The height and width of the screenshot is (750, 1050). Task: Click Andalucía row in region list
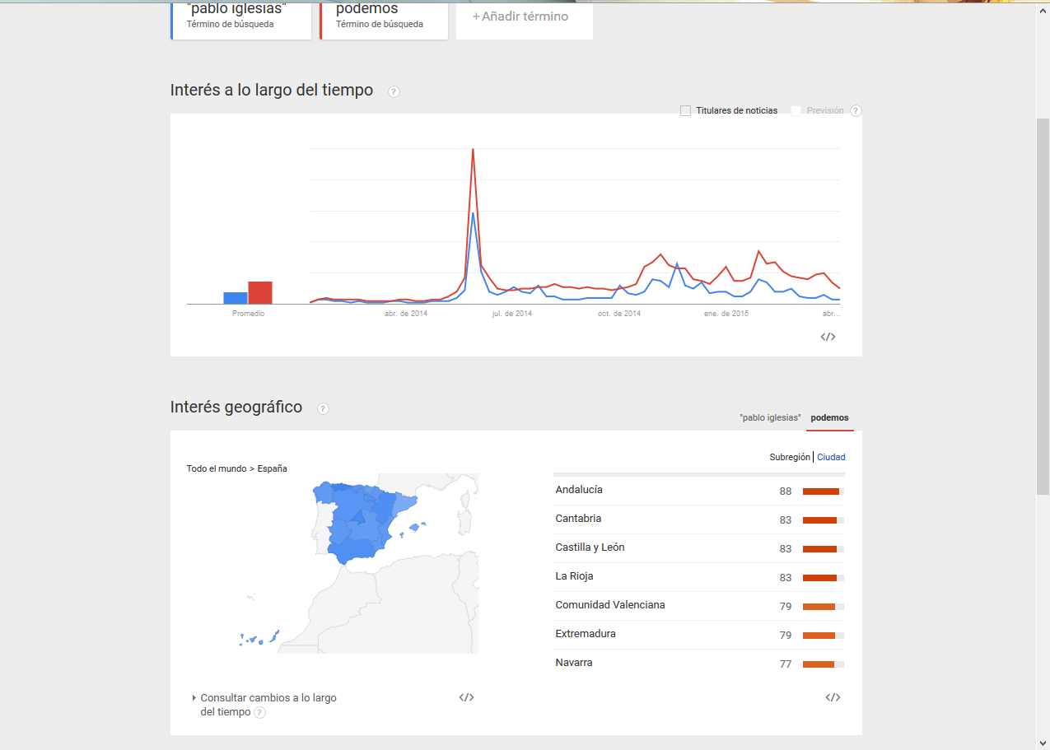pos(699,491)
